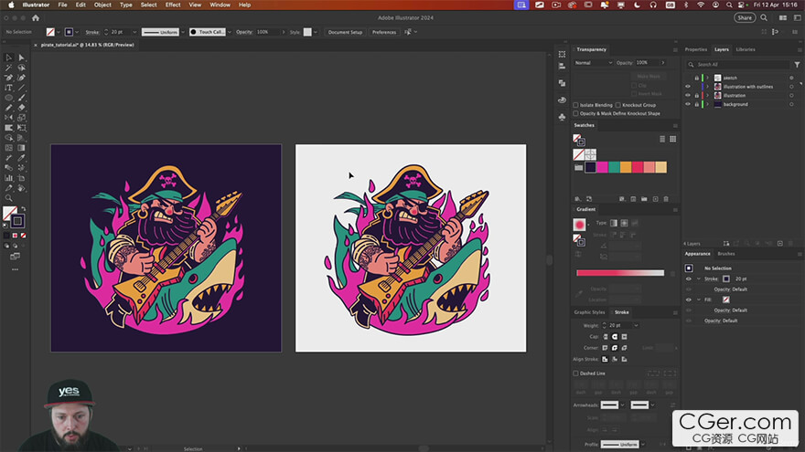Viewport: 805px width, 452px height.
Task: Toggle Fill visibility in Appearance panel
Action: click(x=689, y=300)
